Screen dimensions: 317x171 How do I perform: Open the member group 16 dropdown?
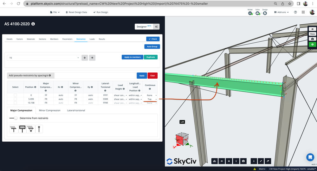44,58
